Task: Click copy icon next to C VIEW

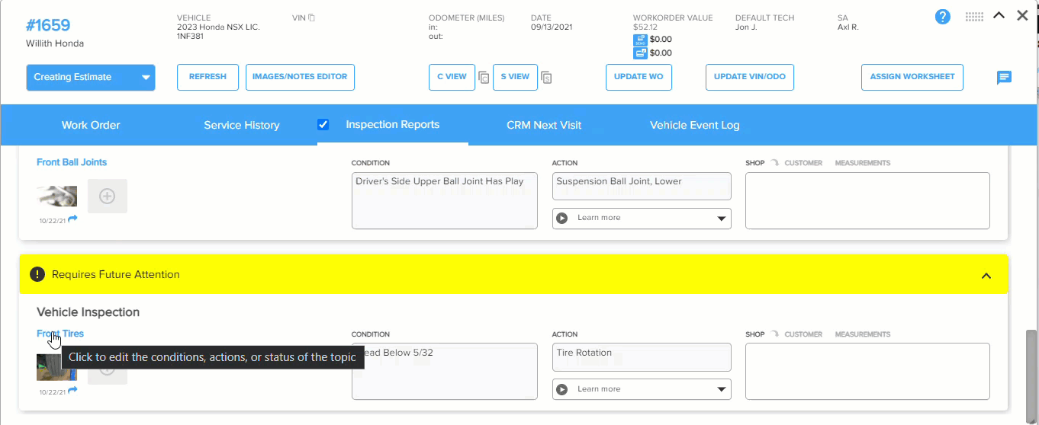Action: [484, 77]
